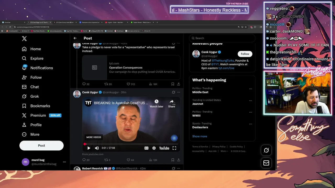The width and height of the screenshot is (335, 188).
Task: Share the Operation Consequences post
Action: tap(178, 84)
